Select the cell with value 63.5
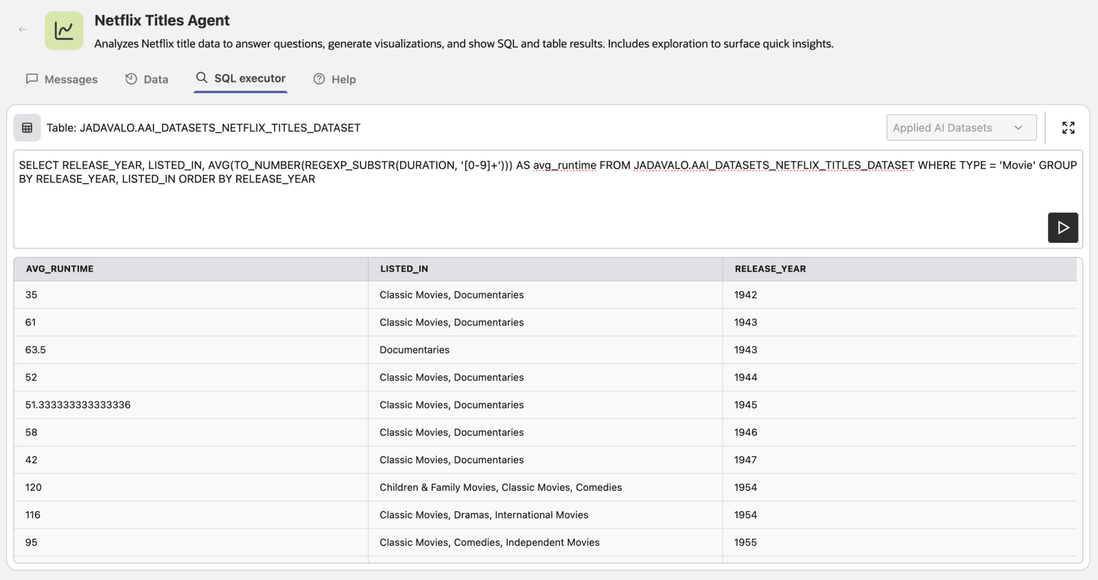1098x580 pixels. click(x=191, y=350)
